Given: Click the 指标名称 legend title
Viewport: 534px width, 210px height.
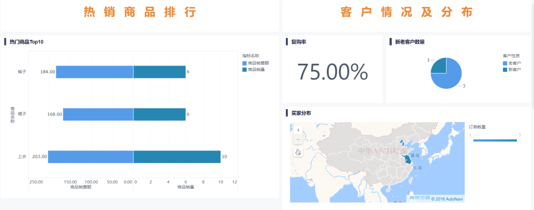Looking at the screenshot, I should click(251, 55).
